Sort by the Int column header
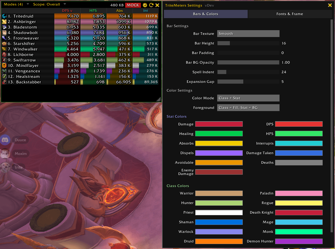Viewport: 335px width, 249px height. [x=146, y=11]
